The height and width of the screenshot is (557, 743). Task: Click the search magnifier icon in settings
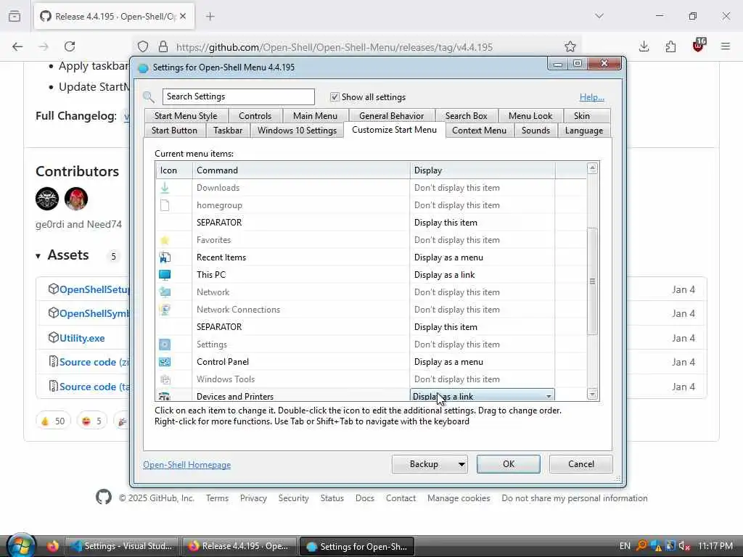tap(149, 97)
